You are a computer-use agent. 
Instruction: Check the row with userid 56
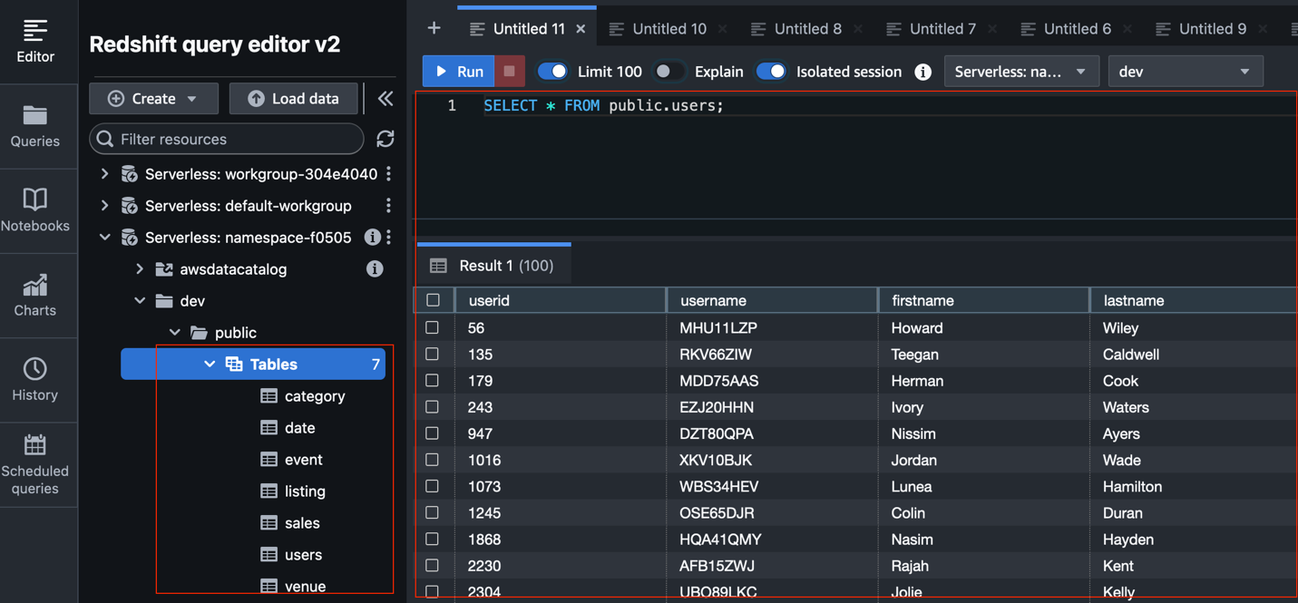433,327
